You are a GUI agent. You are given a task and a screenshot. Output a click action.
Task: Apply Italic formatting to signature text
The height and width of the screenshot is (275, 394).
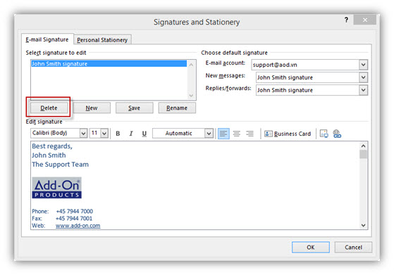[131, 134]
